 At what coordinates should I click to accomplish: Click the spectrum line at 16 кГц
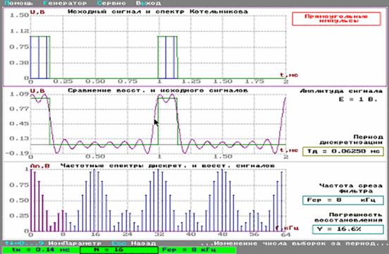[94, 200]
